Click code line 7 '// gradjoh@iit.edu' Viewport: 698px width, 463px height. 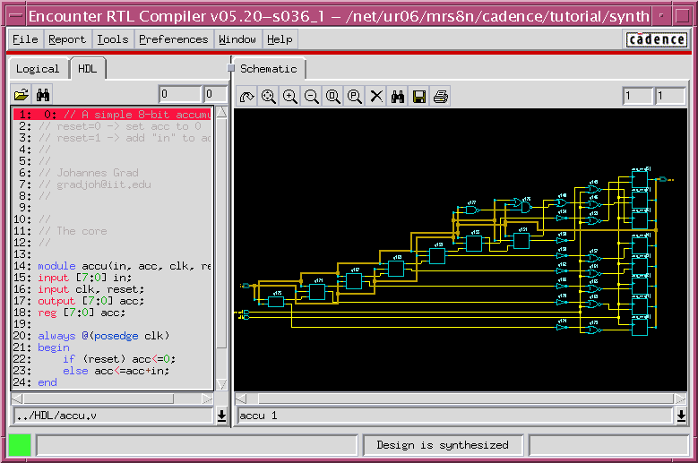tap(94, 184)
